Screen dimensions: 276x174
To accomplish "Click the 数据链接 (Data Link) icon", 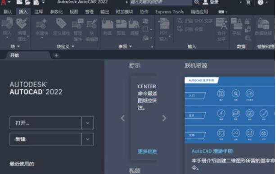I will [x=263, y=24].
